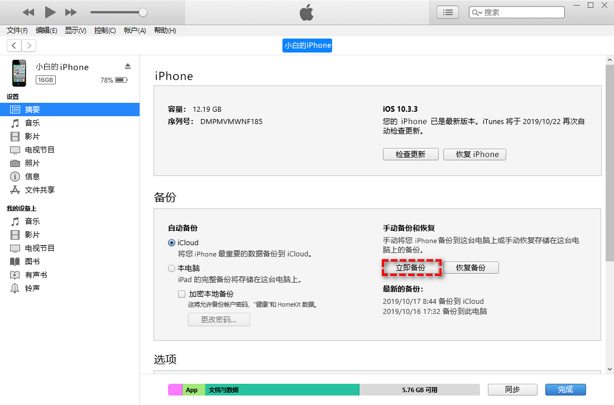Click the 恢复备份 button
614x405 pixels.
pyautogui.click(x=471, y=268)
